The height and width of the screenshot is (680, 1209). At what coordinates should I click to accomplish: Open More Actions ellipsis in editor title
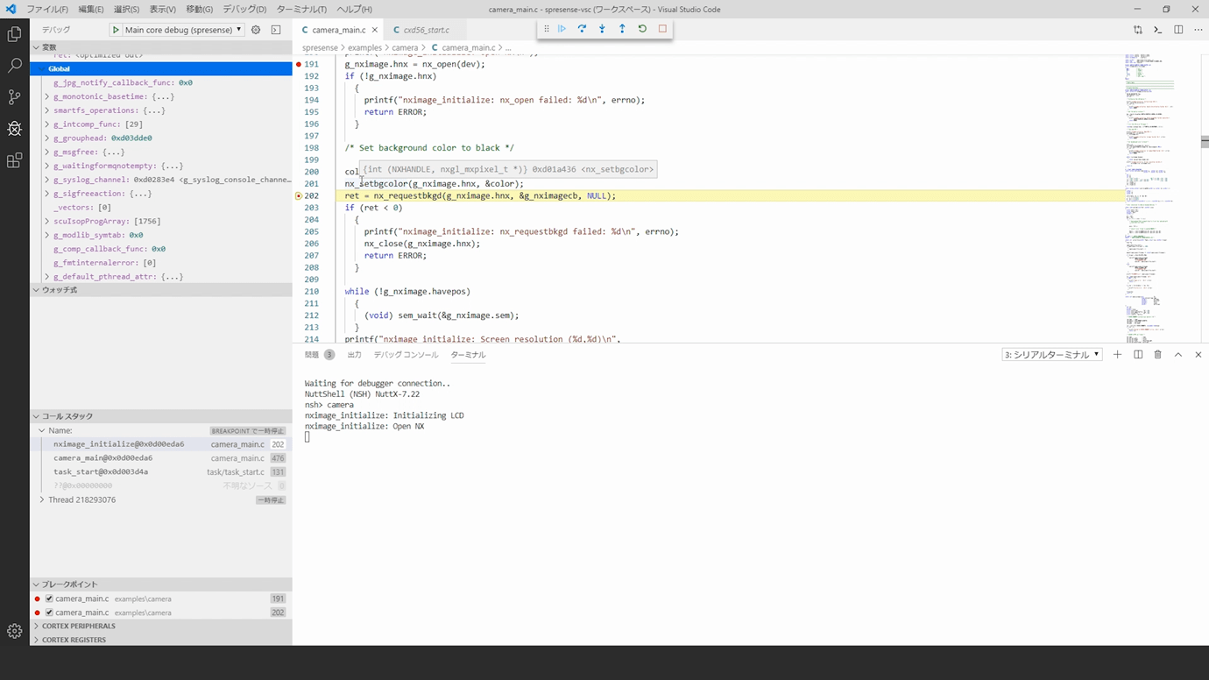point(1198,30)
